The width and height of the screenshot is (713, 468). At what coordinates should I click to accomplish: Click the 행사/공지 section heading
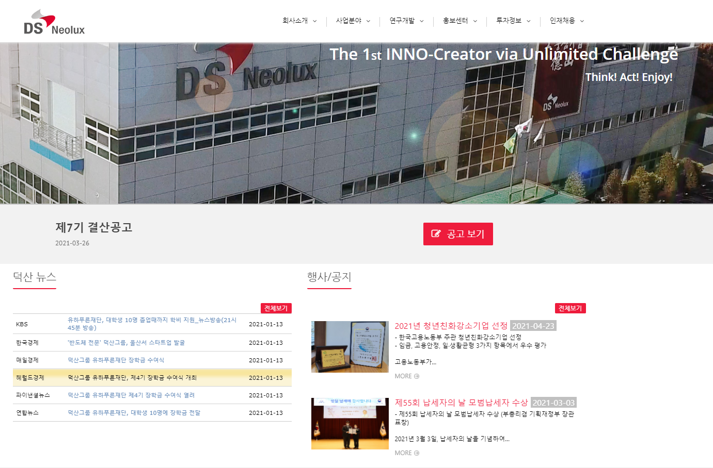pyautogui.click(x=329, y=277)
